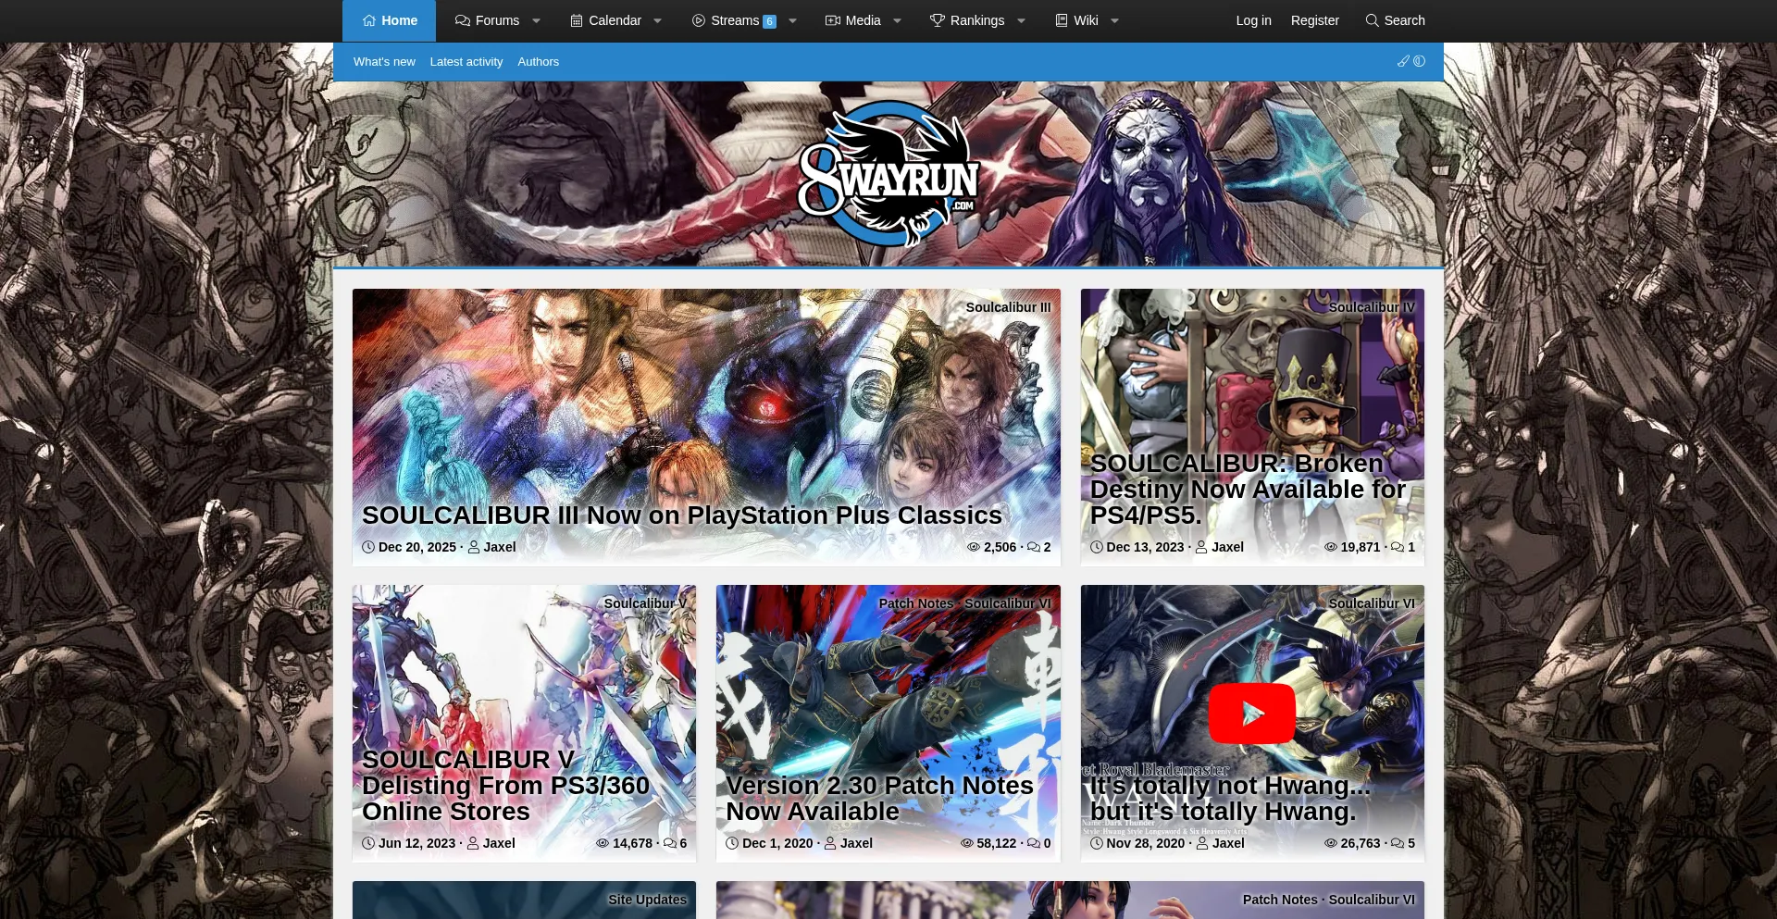Click the clock icon beside Nov 28, 2020
This screenshot has width=1777, height=919.
pos(1097,843)
